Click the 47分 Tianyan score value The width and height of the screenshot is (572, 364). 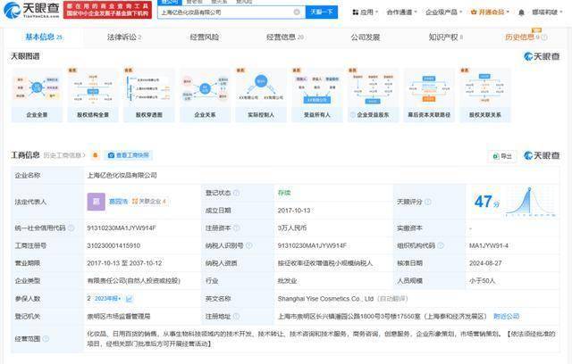click(486, 202)
